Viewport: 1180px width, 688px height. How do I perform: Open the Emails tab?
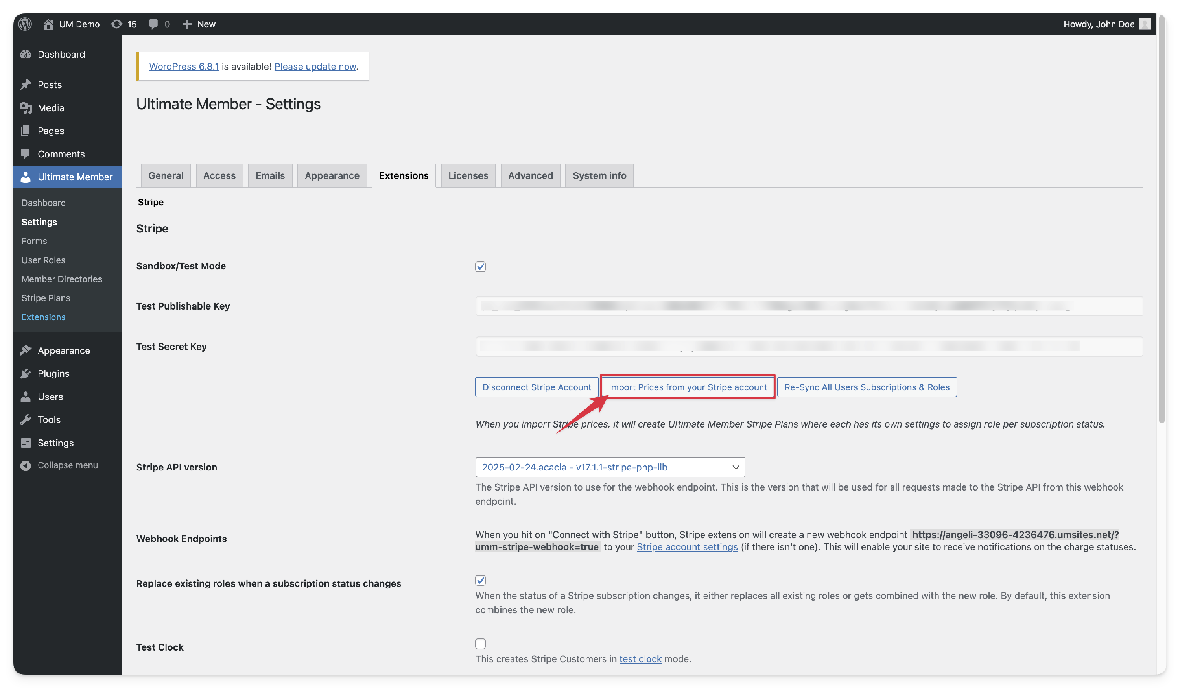270,175
